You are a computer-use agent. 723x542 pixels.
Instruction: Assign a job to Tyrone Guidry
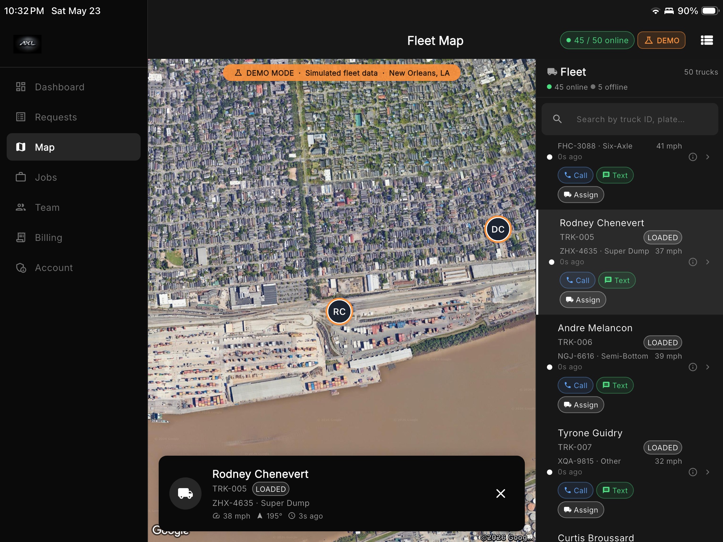pyautogui.click(x=581, y=510)
